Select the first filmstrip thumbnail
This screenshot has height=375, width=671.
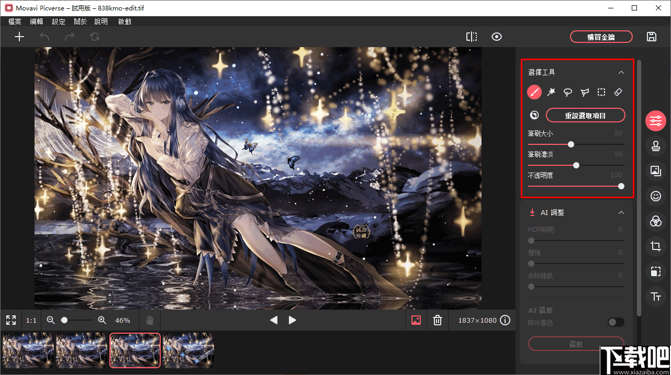coord(28,350)
